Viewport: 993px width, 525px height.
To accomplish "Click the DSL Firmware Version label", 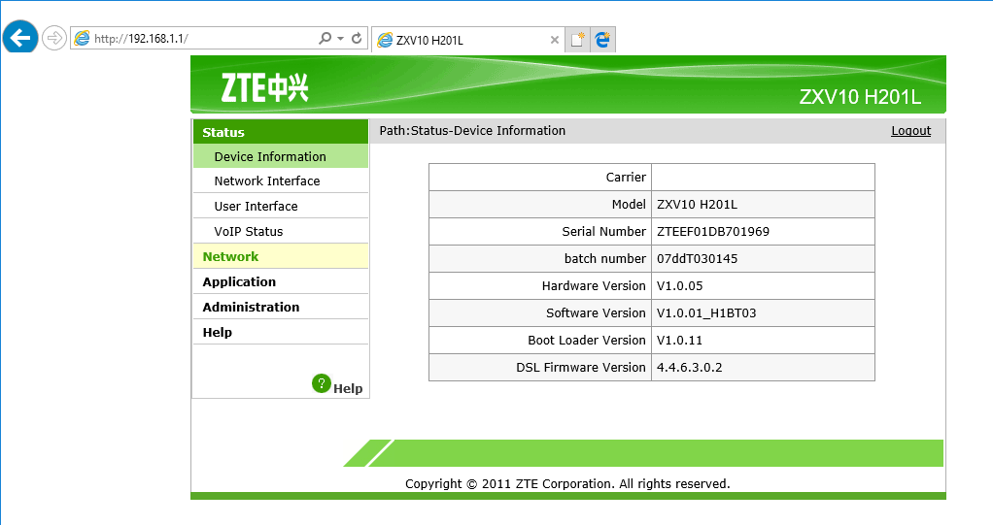I will (581, 368).
